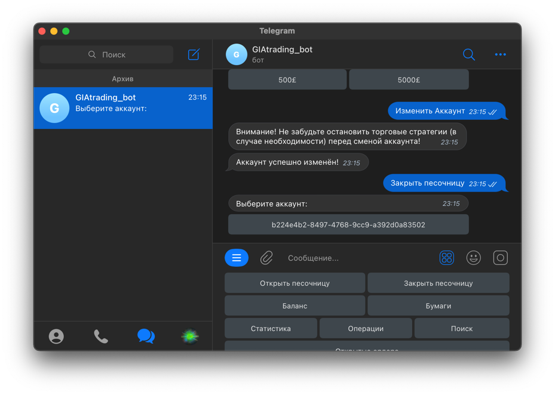The image size is (555, 395).
Task: Toggle the bot keyboard grid icon
Action: pos(446,258)
